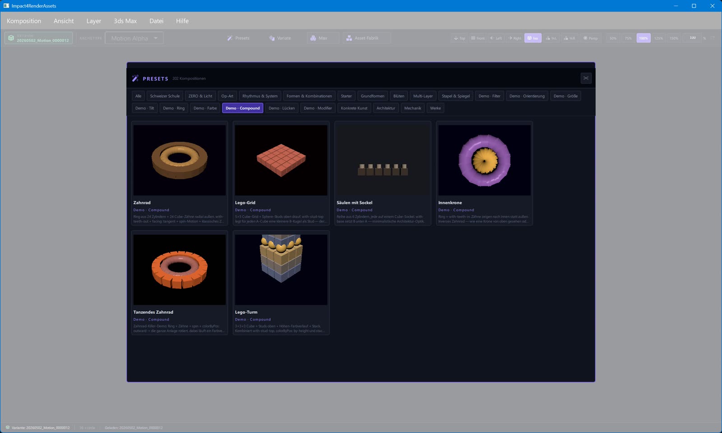Screen dimensions: 722x433
Task: Switch to Left view
Action: [x=496, y=38]
